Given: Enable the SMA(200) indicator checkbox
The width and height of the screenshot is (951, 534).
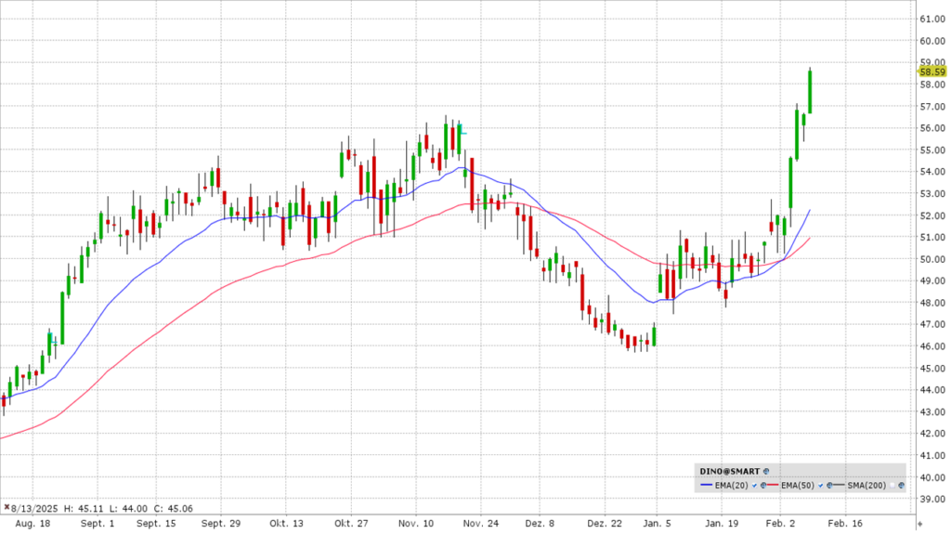Looking at the screenshot, I should pos(892,486).
